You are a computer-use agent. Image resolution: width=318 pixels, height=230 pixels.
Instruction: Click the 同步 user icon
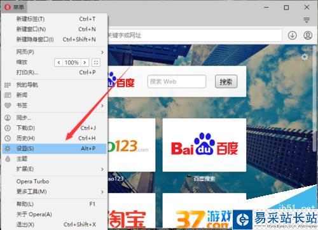point(8,118)
